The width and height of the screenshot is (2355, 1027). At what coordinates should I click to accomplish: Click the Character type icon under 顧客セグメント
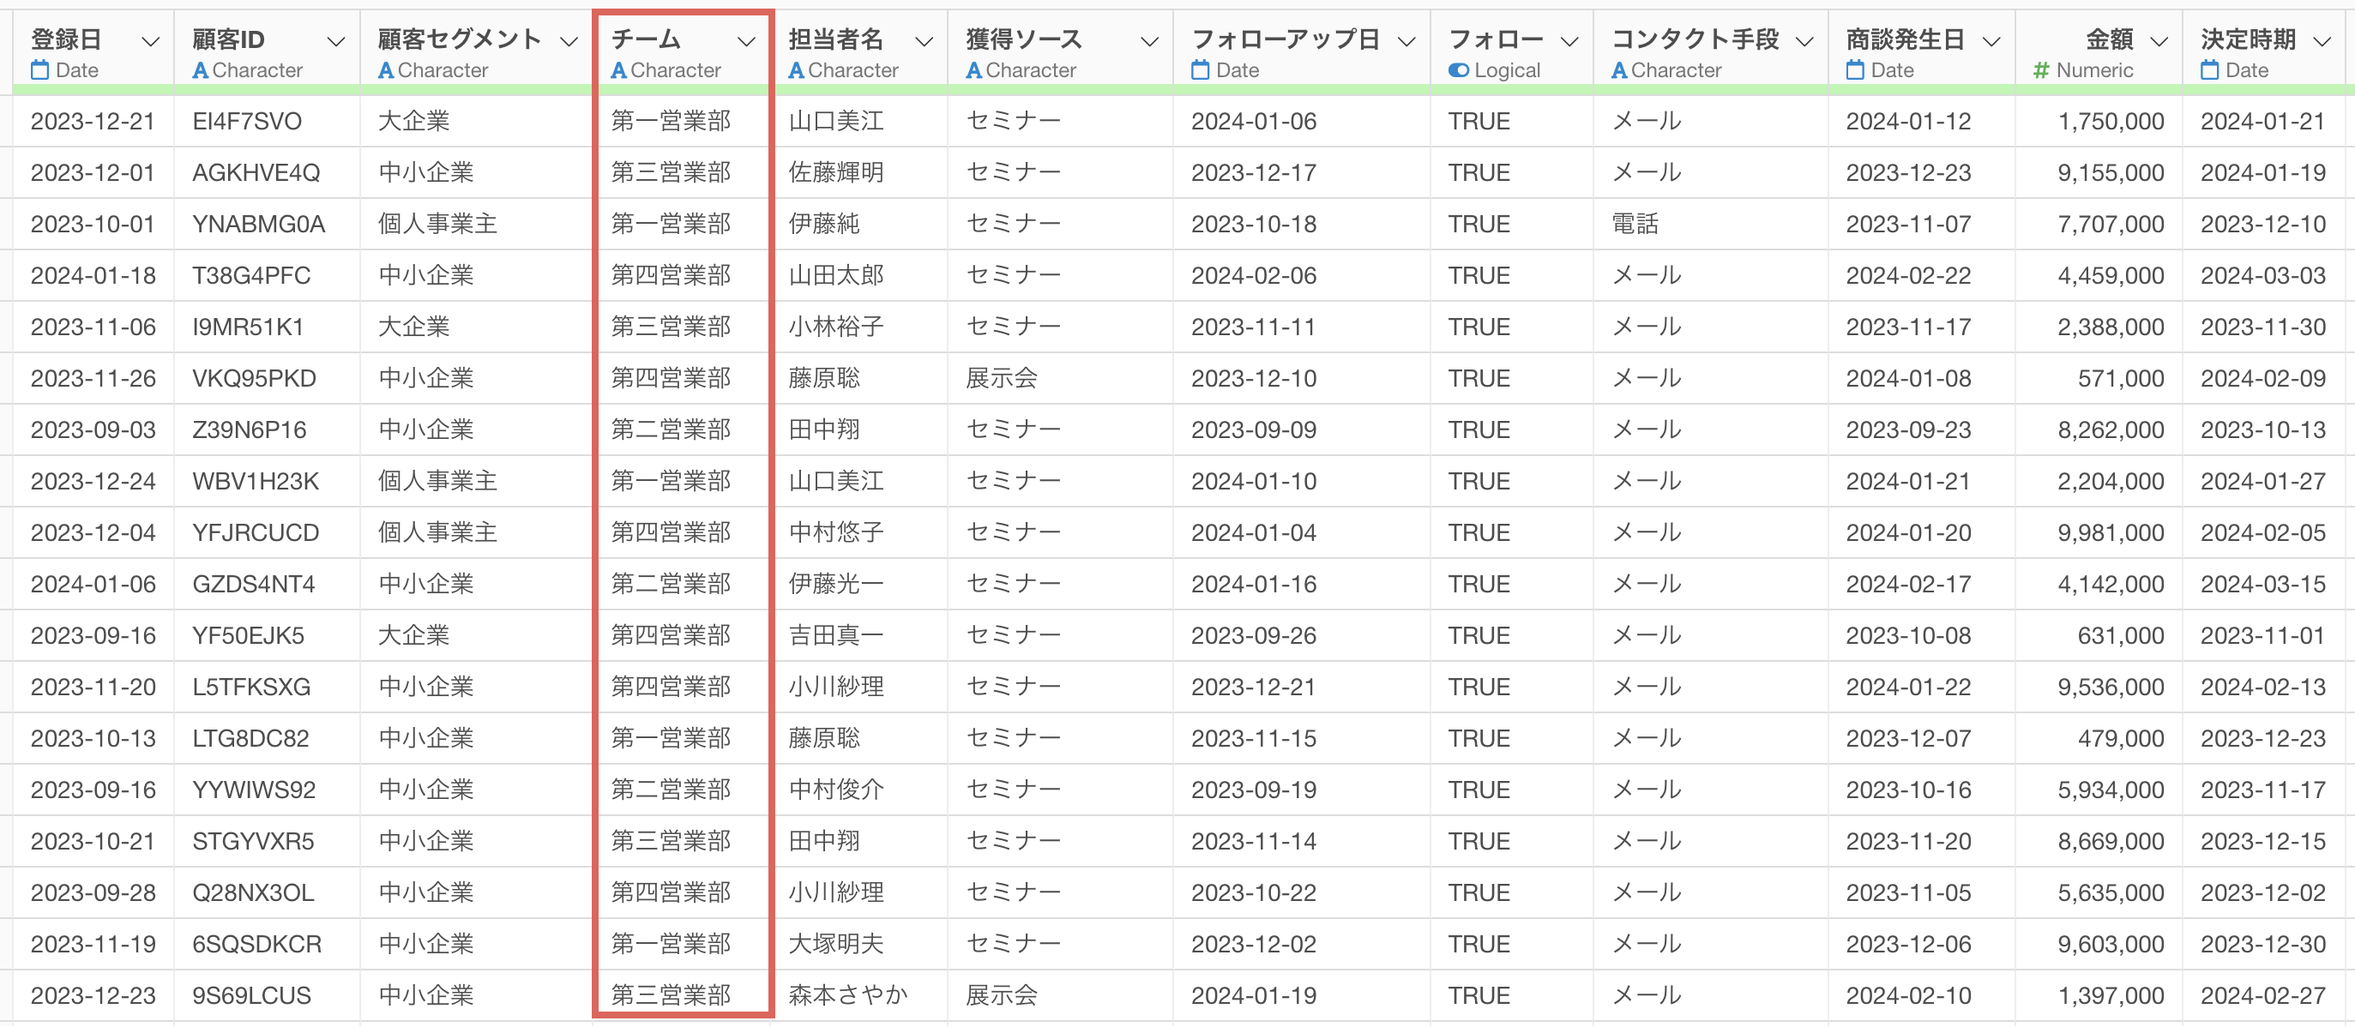tap(386, 70)
